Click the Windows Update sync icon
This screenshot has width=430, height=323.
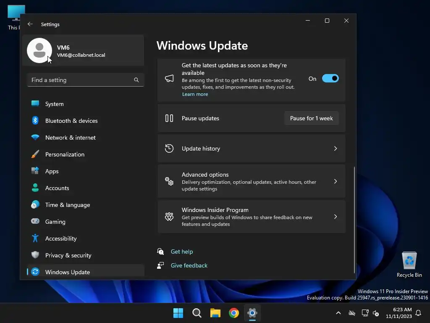coord(35,272)
